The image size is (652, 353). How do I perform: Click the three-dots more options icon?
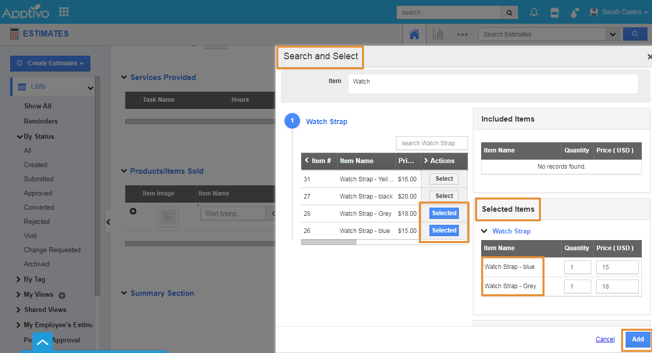462,34
